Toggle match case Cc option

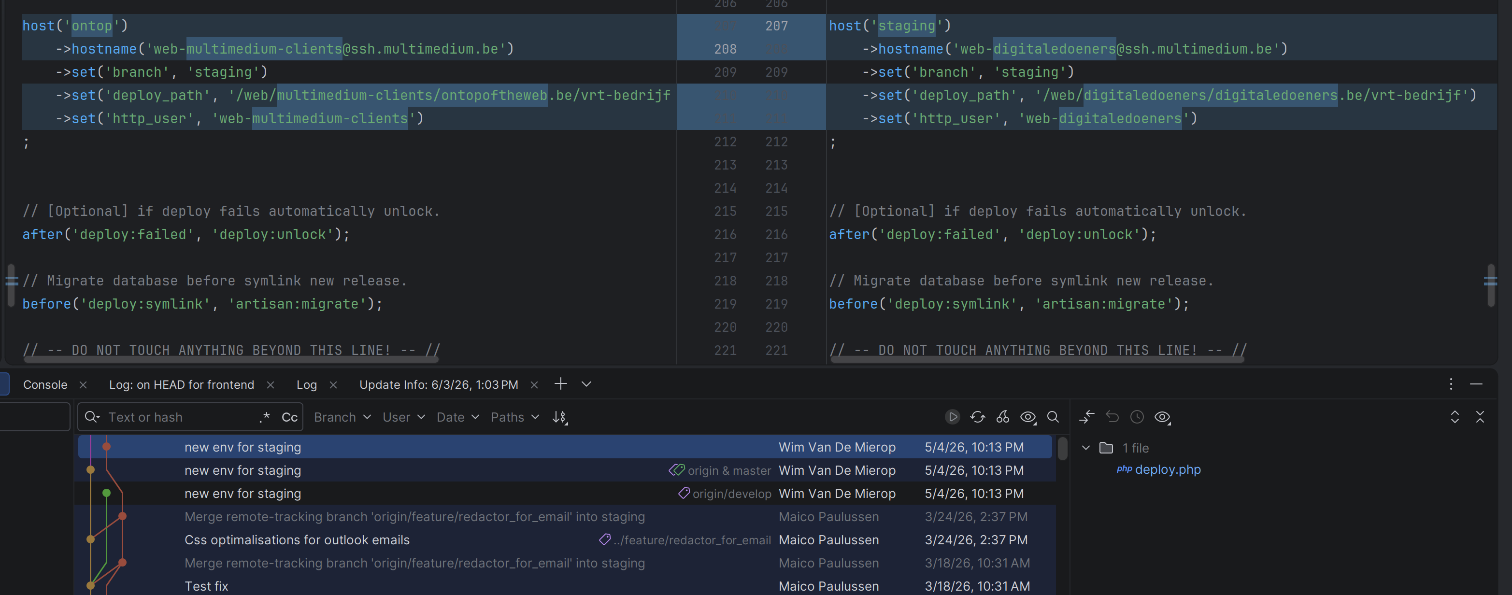point(289,417)
